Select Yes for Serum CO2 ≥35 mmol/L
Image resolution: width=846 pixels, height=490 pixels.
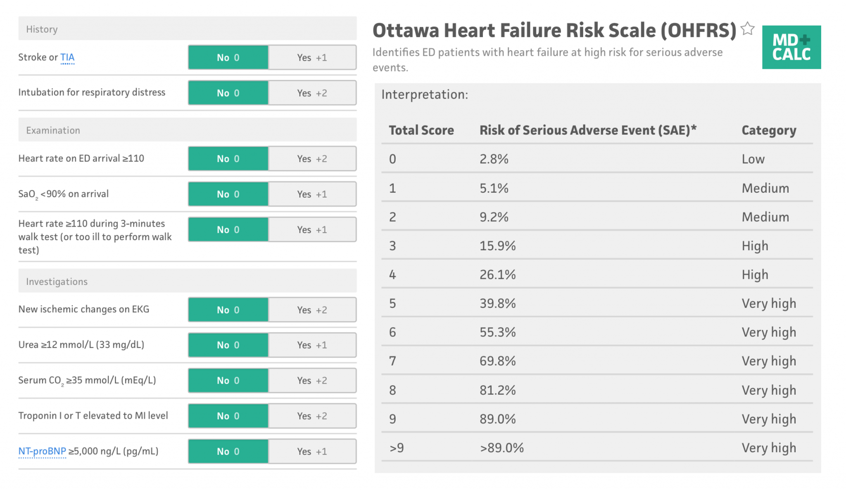click(312, 380)
